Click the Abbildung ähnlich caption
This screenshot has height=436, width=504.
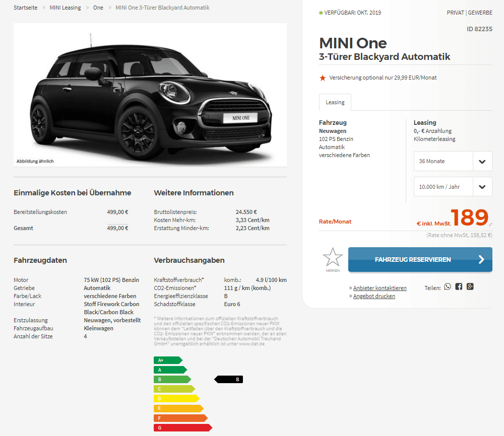(35, 161)
